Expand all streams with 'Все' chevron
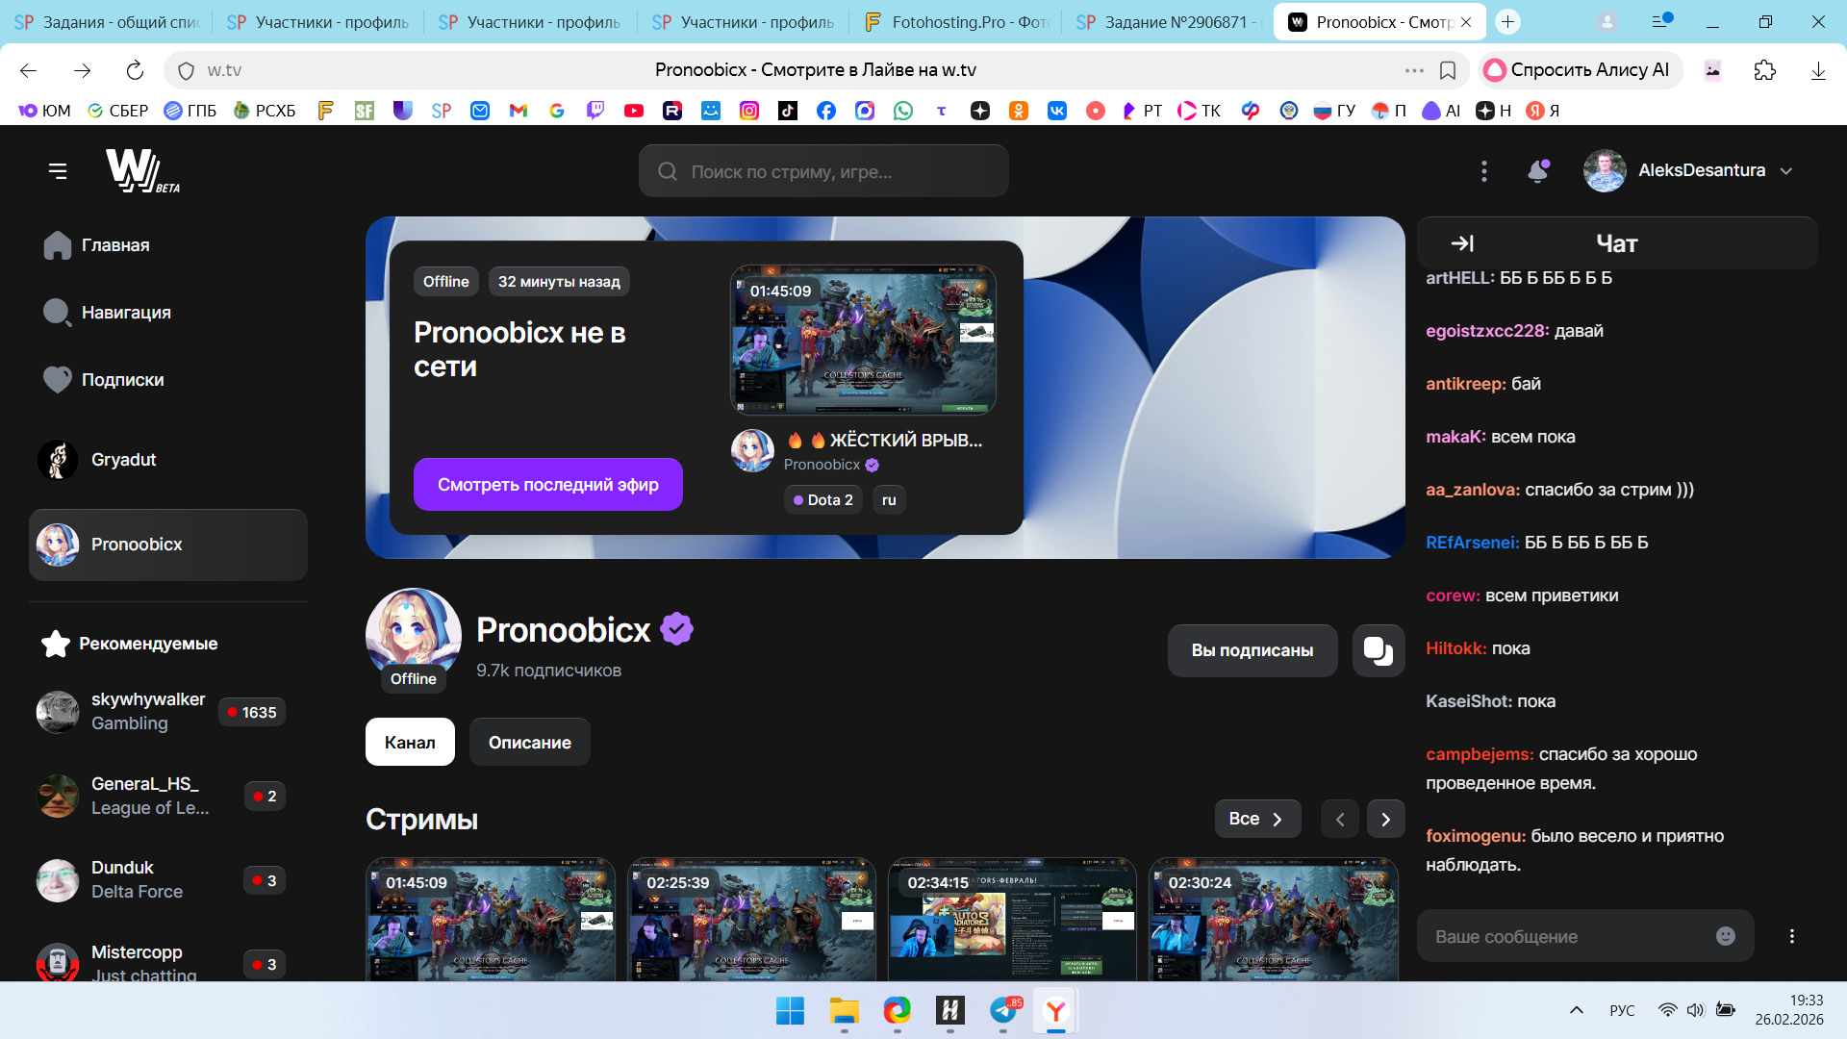1847x1039 pixels. point(1256,819)
